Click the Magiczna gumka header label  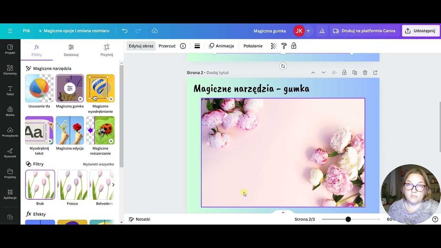click(x=270, y=31)
